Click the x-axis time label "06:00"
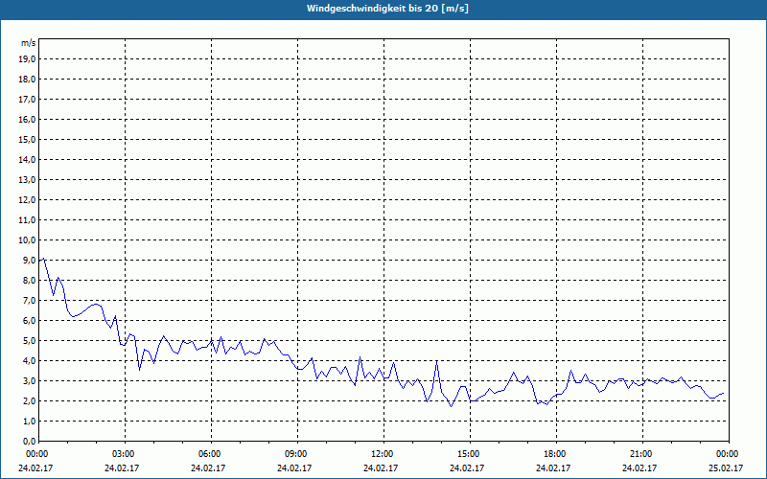767x479 pixels. point(208,454)
